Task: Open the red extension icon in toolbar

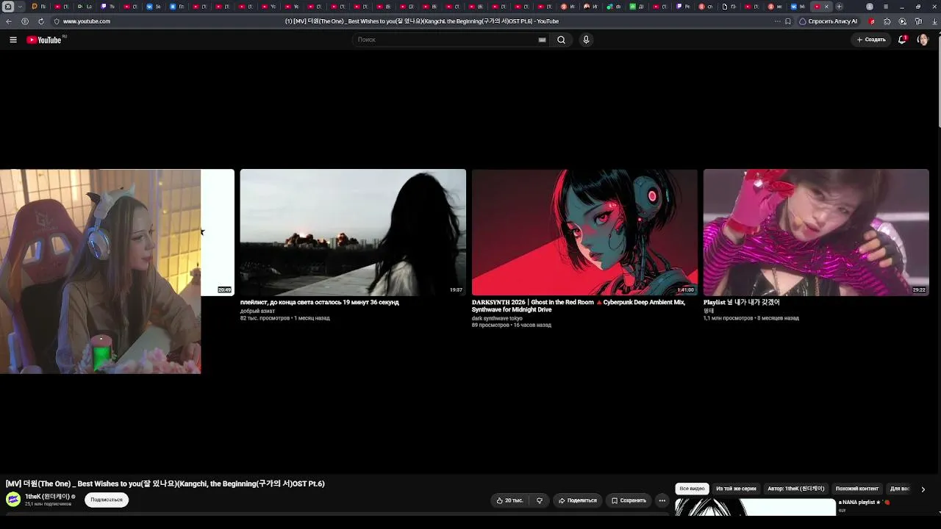Action: (x=873, y=21)
